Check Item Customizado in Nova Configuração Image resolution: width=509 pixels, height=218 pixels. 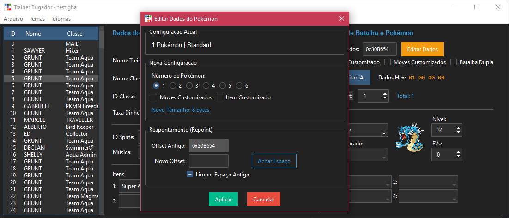point(220,97)
